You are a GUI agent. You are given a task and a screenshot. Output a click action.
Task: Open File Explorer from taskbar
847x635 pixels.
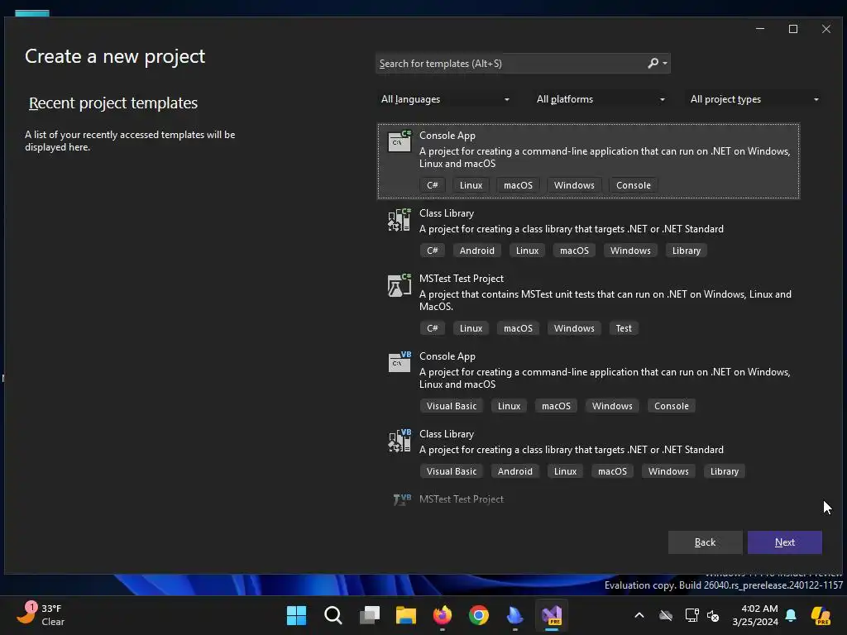tap(405, 615)
